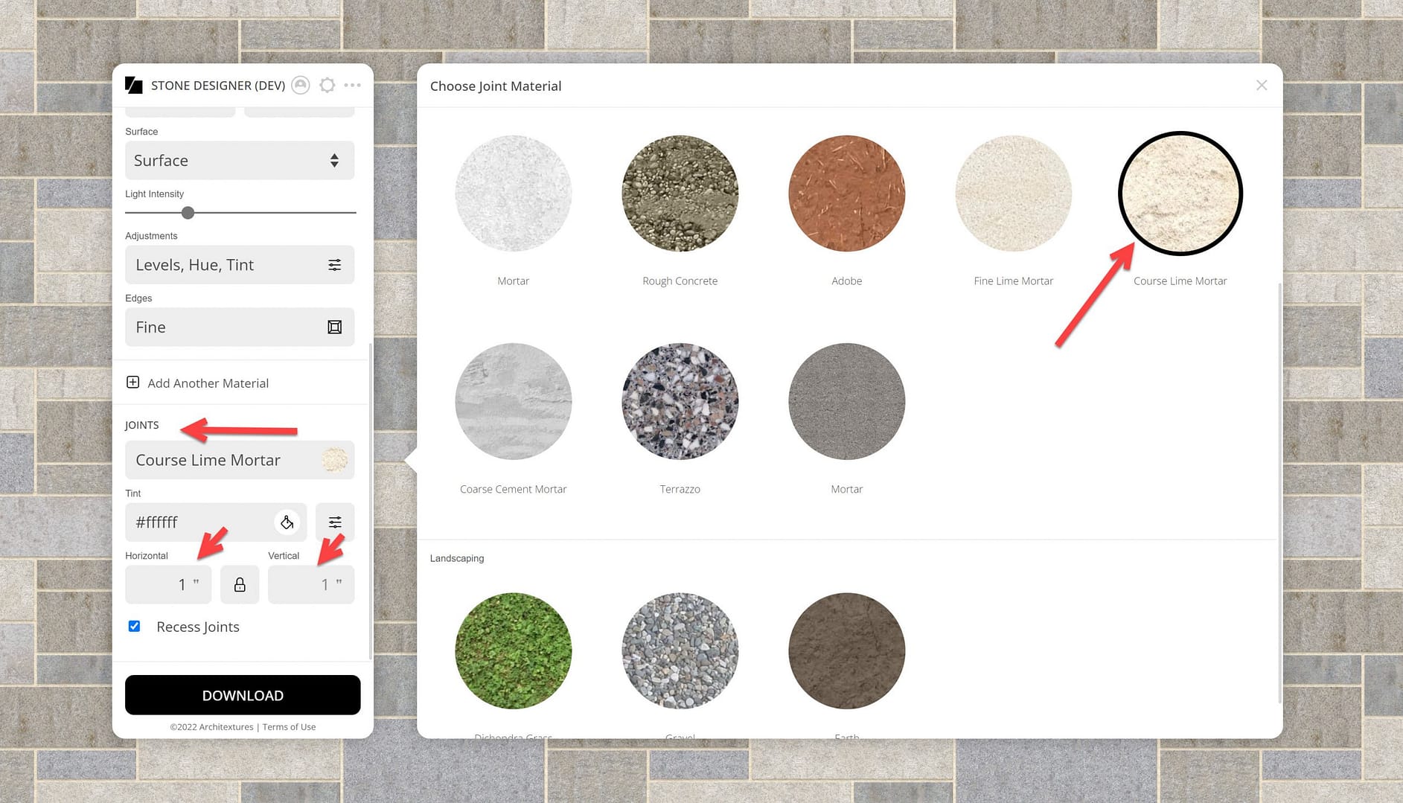
Task: Open Levels, Hue, Tint adjustments
Action: click(240, 265)
